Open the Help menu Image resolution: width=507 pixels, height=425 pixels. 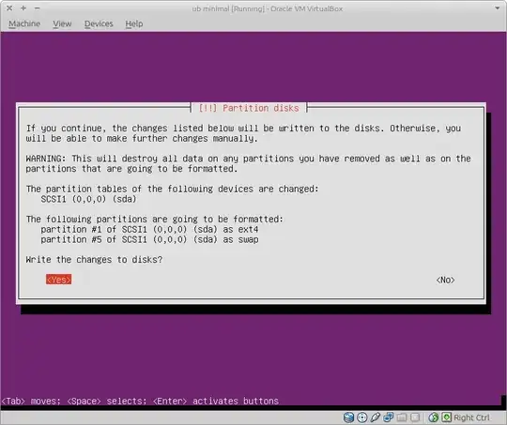[134, 23]
